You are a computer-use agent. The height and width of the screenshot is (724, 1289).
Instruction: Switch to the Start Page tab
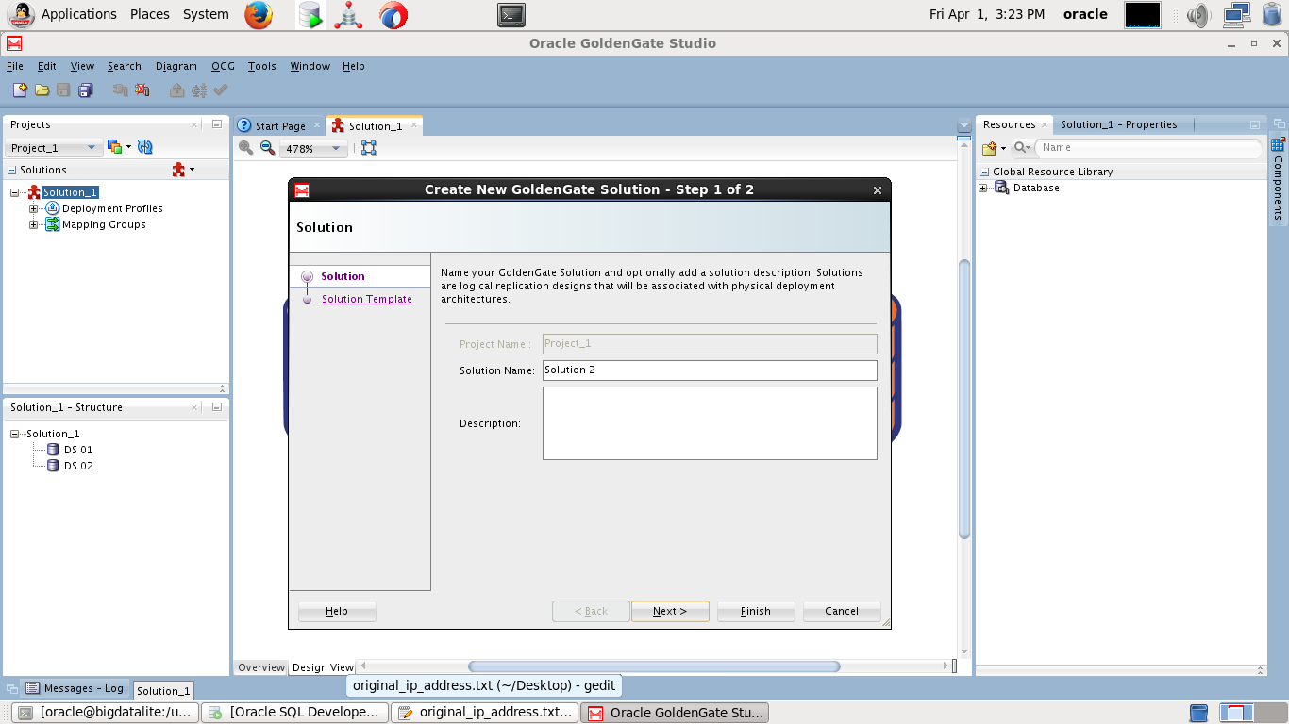279,125
